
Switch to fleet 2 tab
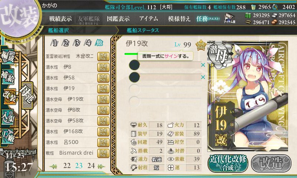tap(66, 43)
